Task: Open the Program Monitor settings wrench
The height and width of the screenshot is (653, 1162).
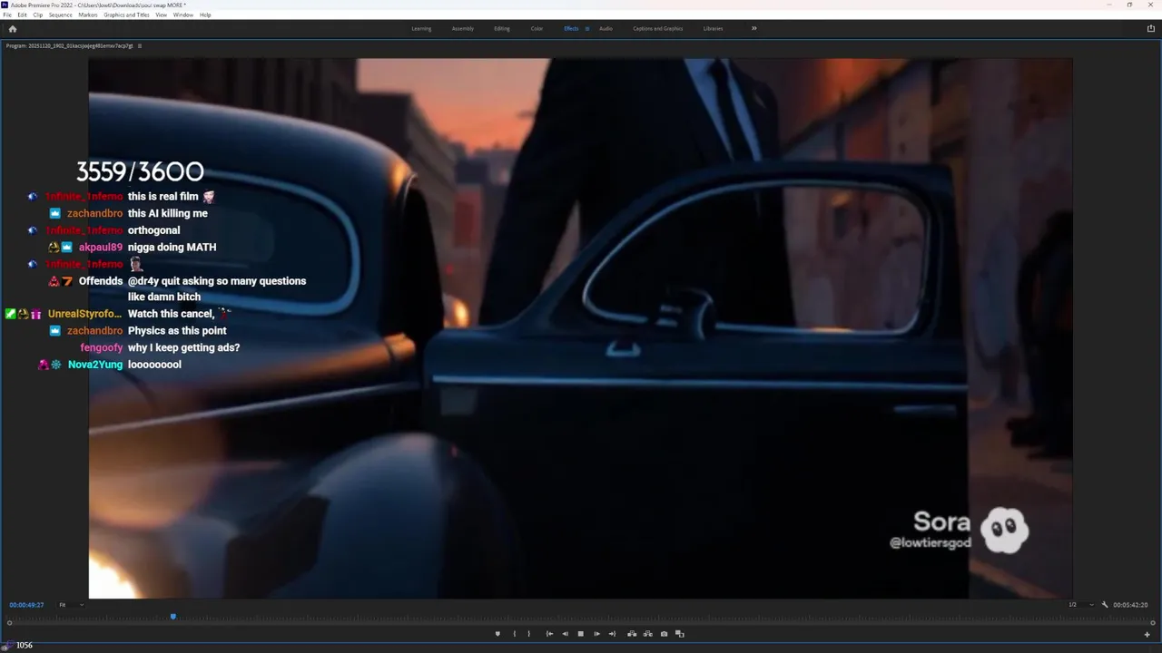Action: [1105, 605]
